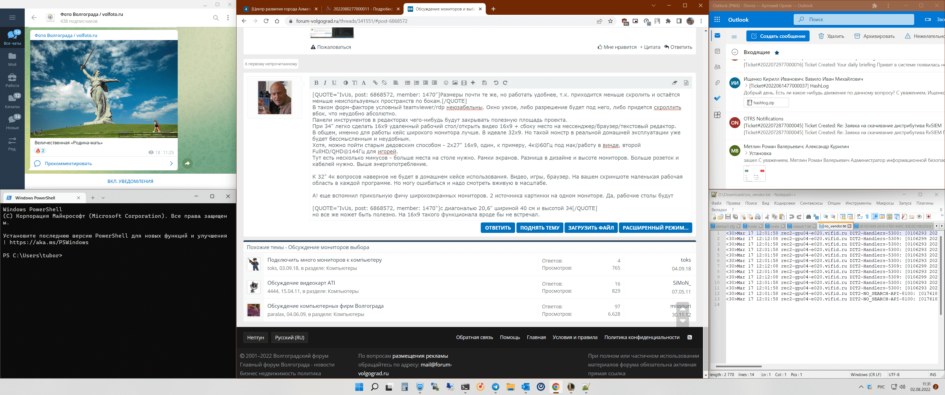Open the Кодировки menu in Notepad++

pyautogui.click(x=784, y=203)
